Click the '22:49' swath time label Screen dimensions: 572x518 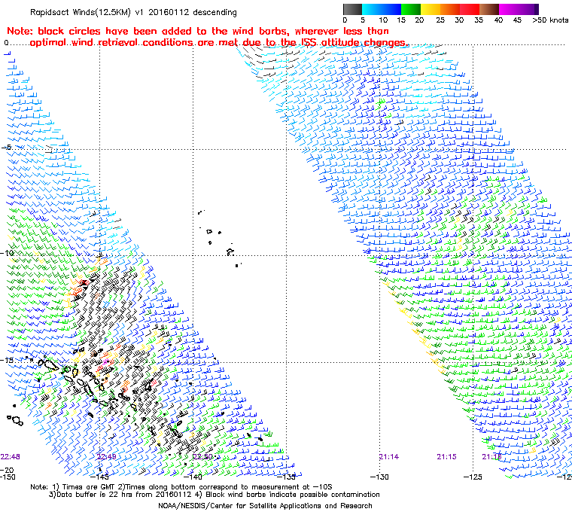coord(107,457)
